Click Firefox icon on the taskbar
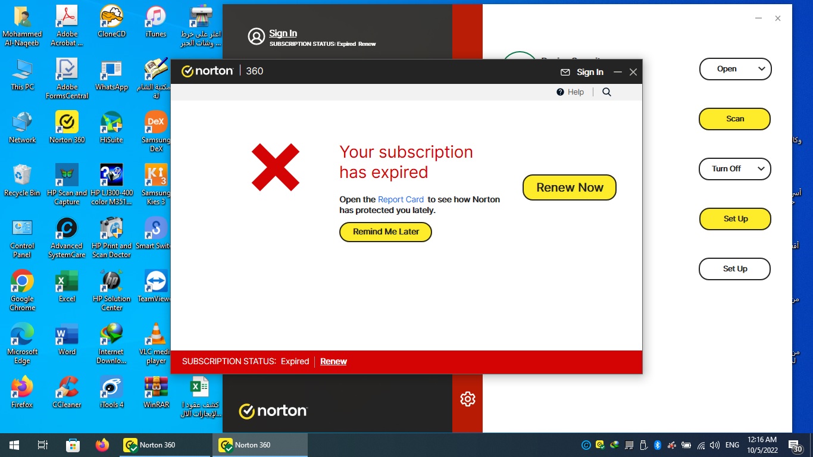 102,445
